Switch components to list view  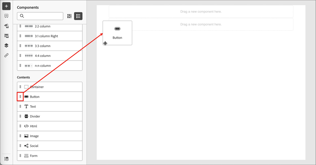[78, 16]
